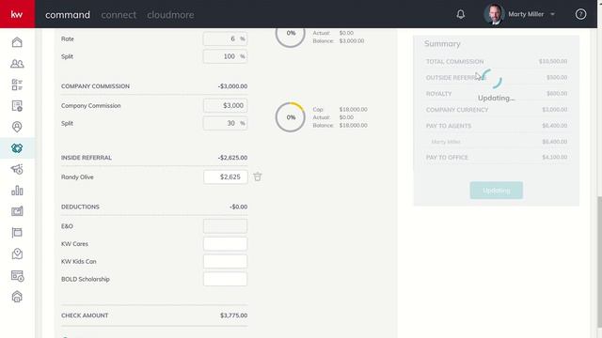Click the Split 30 percent field
Viewport: 602px width, 338px height.
pos(225,123)
